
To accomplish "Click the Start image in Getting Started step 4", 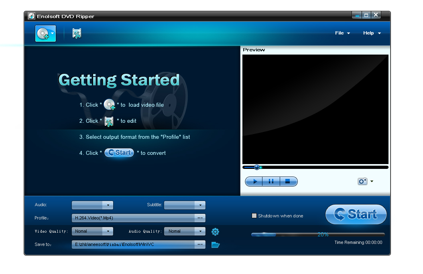I will [119, 153].
